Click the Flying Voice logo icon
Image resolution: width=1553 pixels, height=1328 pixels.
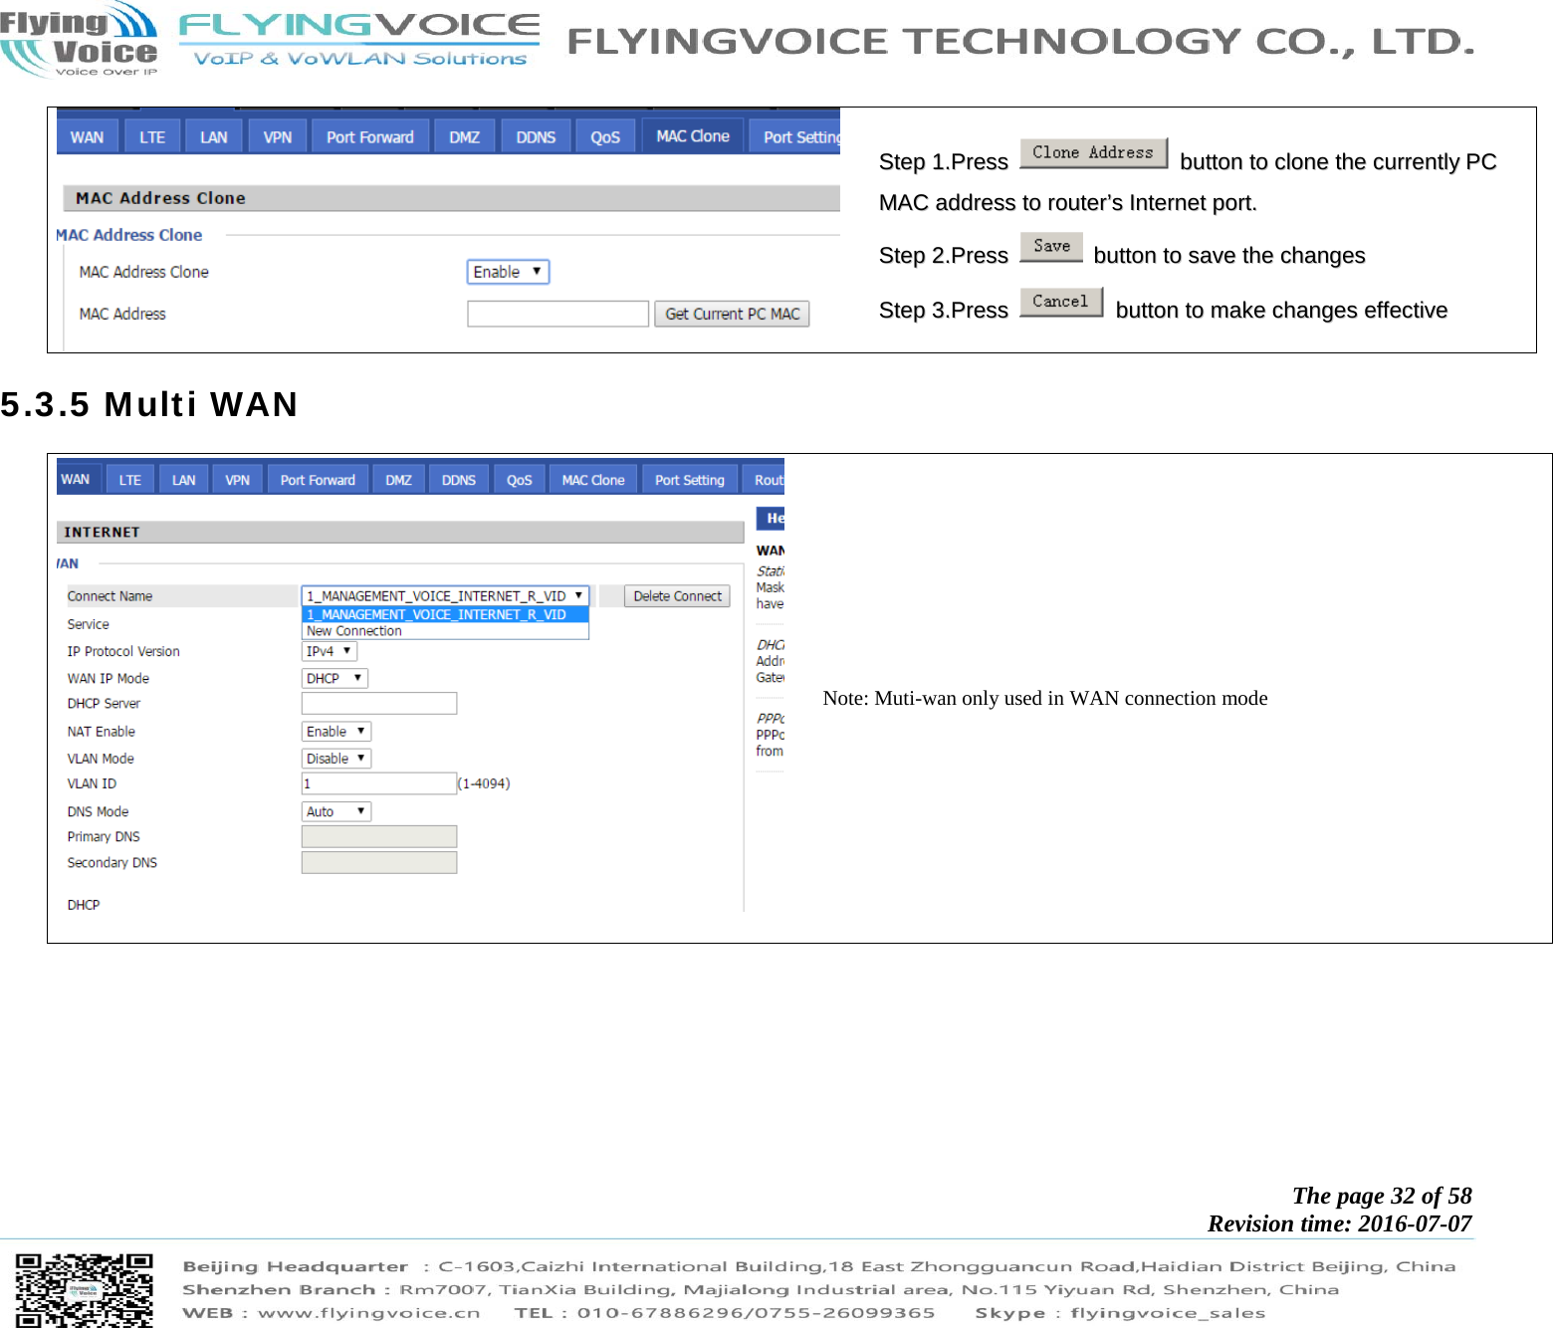(79, 40)
